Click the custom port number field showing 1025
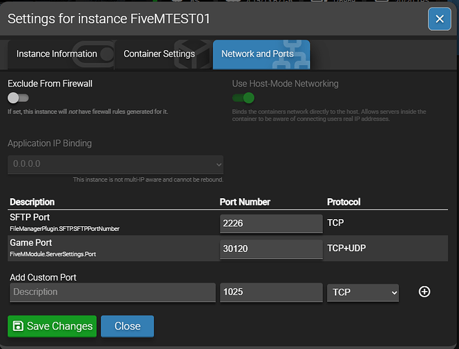This screenshot has width=459, height=349. tap(271, 292)
